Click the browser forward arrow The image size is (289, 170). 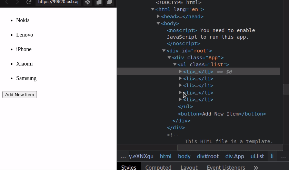click(x=17, y=2)
